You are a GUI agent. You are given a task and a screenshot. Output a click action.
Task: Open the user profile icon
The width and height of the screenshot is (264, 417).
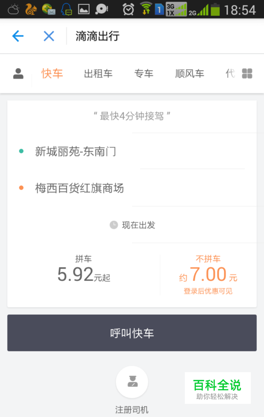pyautogui.click(x=18, y=74)
